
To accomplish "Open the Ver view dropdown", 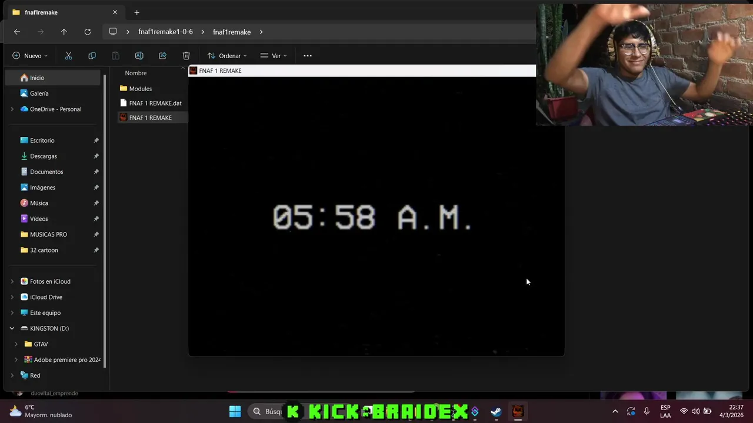I will pos(274,56).
